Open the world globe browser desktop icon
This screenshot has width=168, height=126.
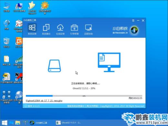(18, 97)
